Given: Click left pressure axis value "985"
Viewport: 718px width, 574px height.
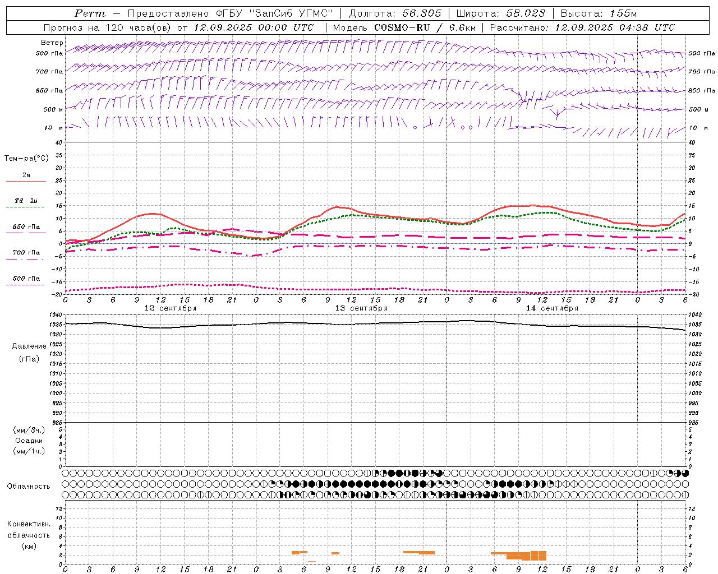Looking at the screenshot, I should 58,423.
